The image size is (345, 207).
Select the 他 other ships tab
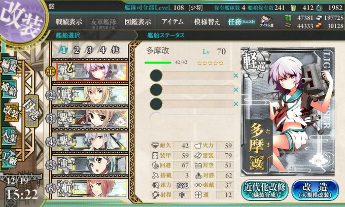[115, 50]
